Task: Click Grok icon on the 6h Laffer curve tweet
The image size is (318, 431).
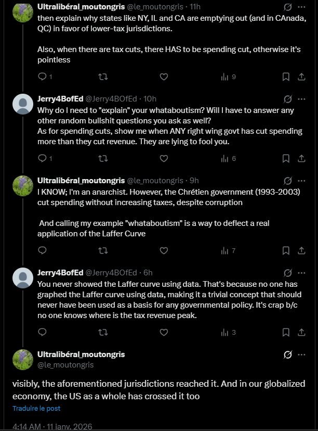Action: [x=287, y=273]
